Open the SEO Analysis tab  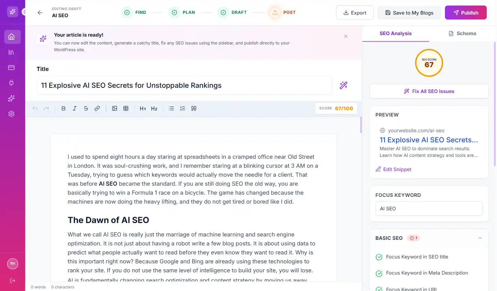click(x=396, y=33)
